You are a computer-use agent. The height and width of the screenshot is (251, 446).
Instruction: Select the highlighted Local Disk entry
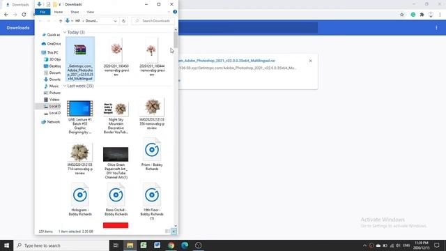click(x=52, y=106)
